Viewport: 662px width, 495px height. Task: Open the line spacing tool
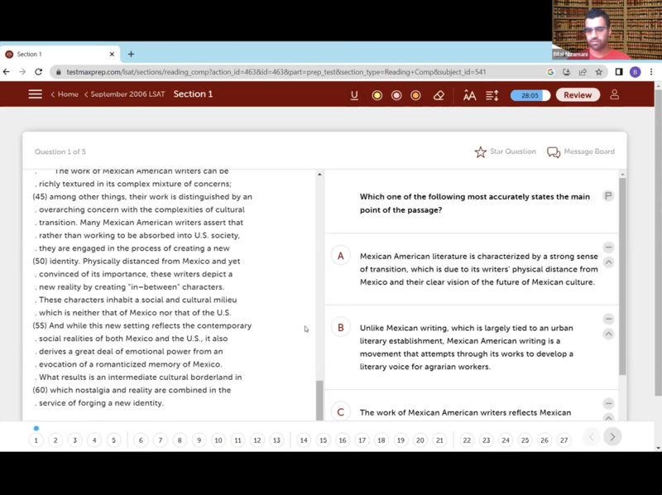pos(492,95)
